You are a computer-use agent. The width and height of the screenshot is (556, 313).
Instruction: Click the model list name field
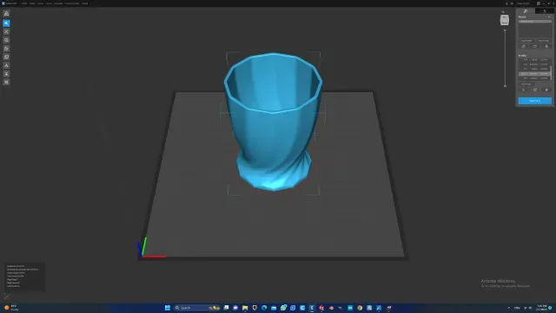[x=535, y=21]
